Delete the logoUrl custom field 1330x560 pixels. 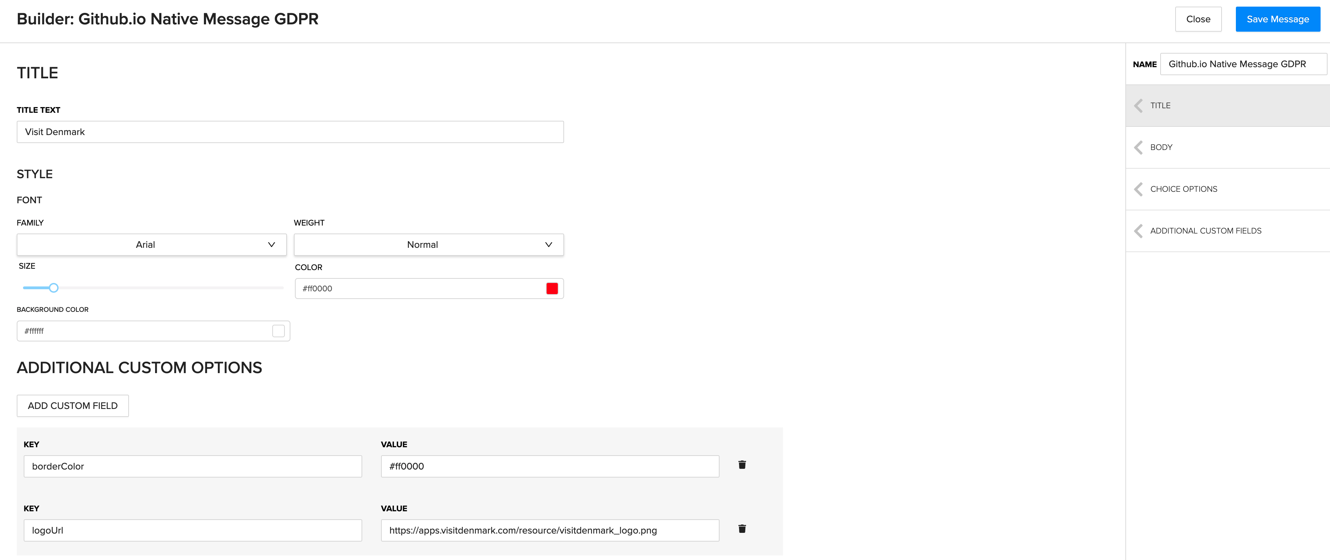click(743, 529)
